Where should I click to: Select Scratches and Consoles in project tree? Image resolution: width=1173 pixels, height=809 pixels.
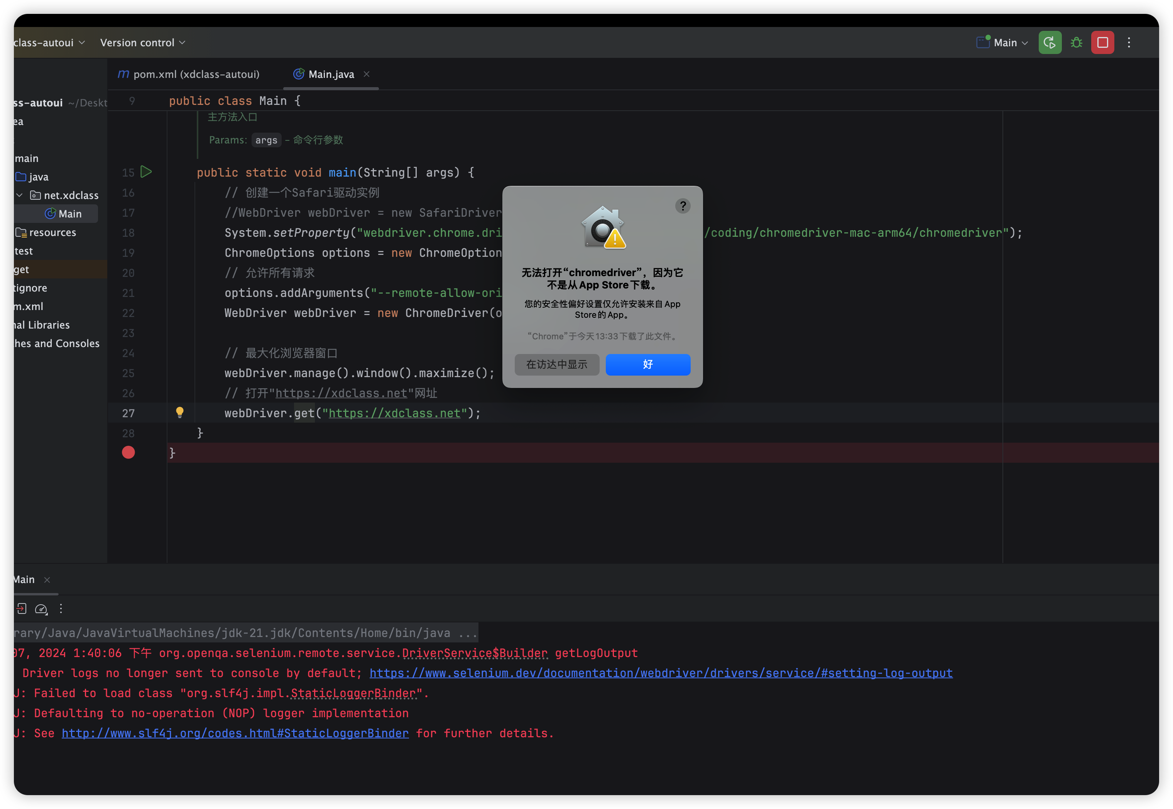point(57,343)
